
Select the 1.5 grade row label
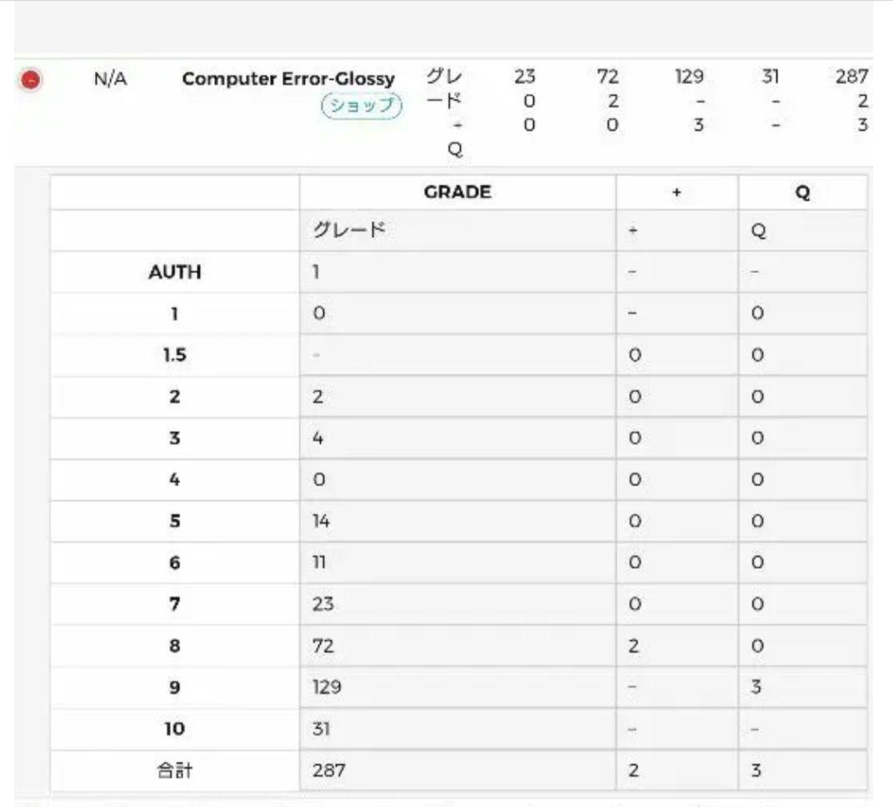pos(175,356)
